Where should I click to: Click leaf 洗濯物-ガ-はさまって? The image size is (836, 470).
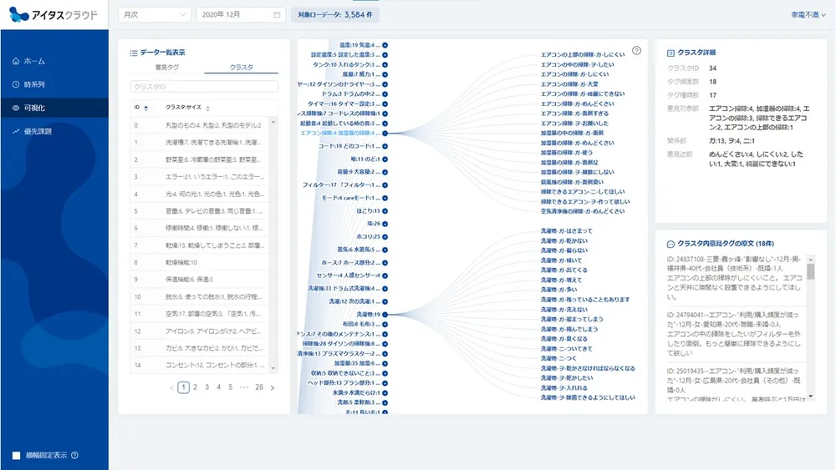click(x=566, y=231)
